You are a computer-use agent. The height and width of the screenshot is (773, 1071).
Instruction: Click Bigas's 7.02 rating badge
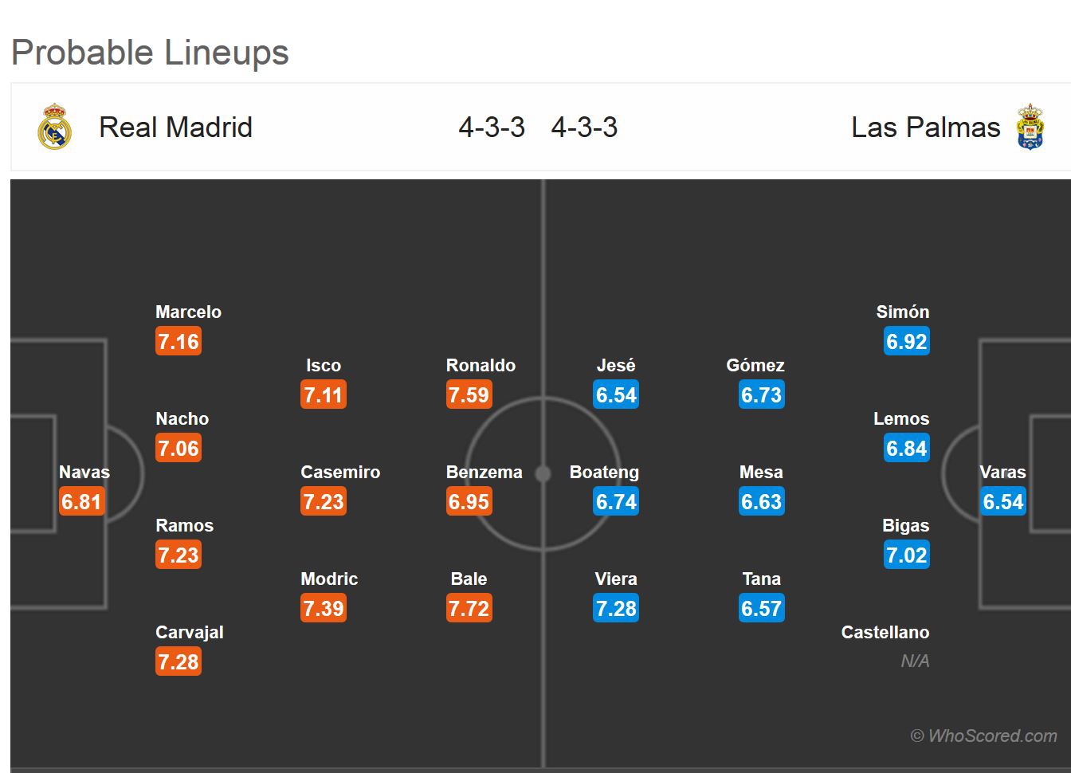coord(907,555)
